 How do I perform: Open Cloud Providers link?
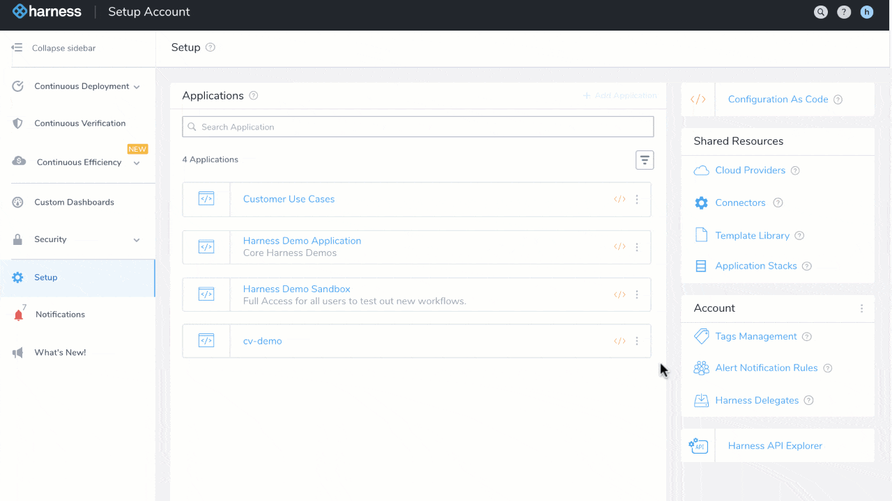750,170
